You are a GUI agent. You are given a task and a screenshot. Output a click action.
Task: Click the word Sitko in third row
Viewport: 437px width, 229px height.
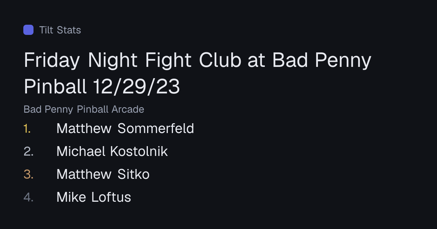(x=134, y=174)
